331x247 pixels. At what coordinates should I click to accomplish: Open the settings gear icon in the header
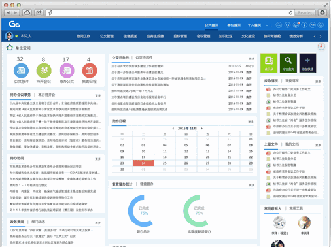click(x=321, y=25)
